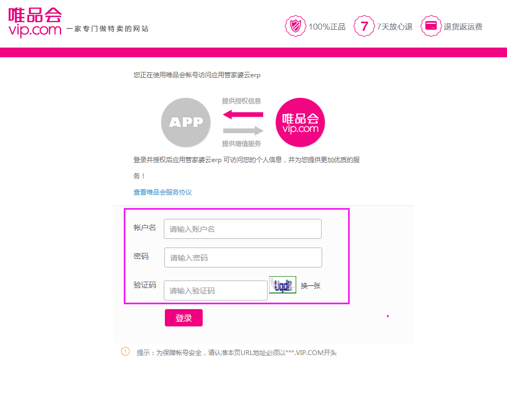507x401 pixels.
Task: Click the 唯品会 vip.com logo in header
Action: click(x=35, y=22)
